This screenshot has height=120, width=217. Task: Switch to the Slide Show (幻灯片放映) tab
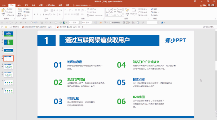51,5
